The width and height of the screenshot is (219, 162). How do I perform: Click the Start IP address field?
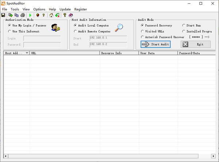[108, 38]
